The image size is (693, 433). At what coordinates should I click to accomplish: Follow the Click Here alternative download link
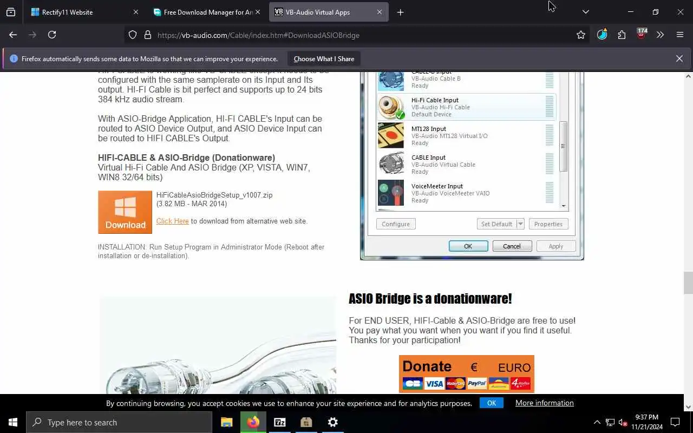172,221
